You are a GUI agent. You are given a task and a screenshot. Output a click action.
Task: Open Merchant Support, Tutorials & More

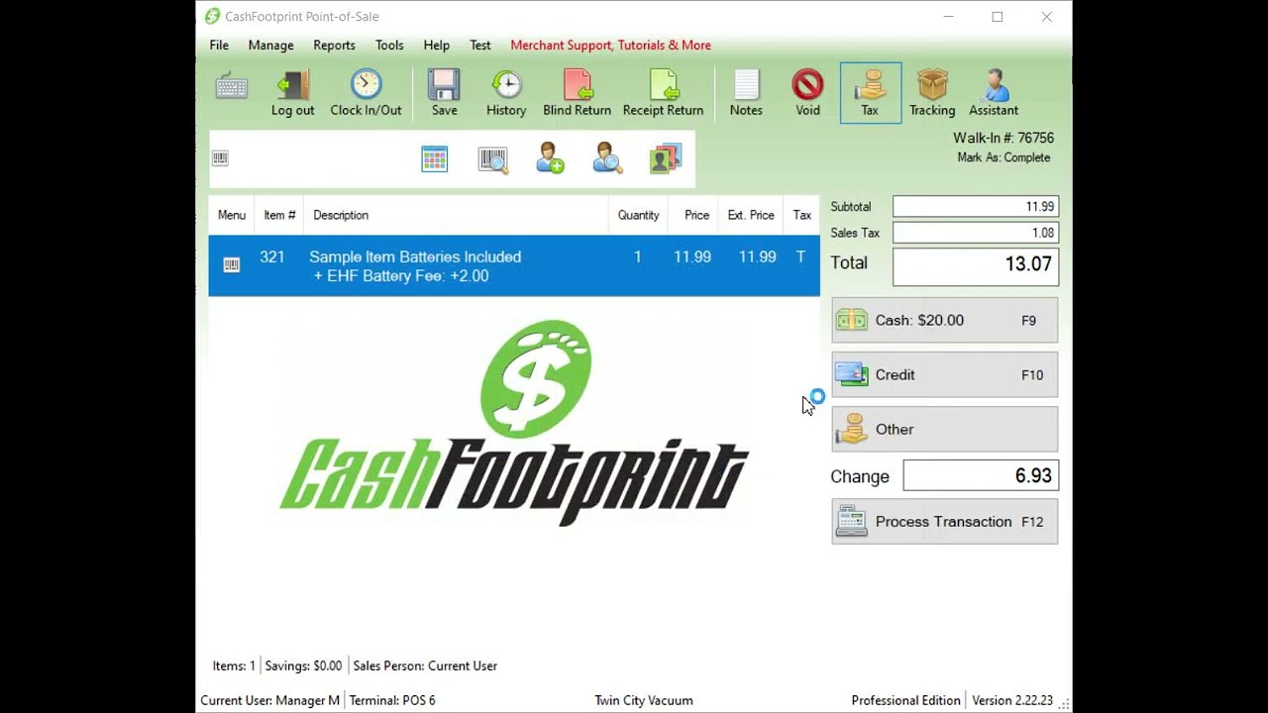[x=610, y=45]
